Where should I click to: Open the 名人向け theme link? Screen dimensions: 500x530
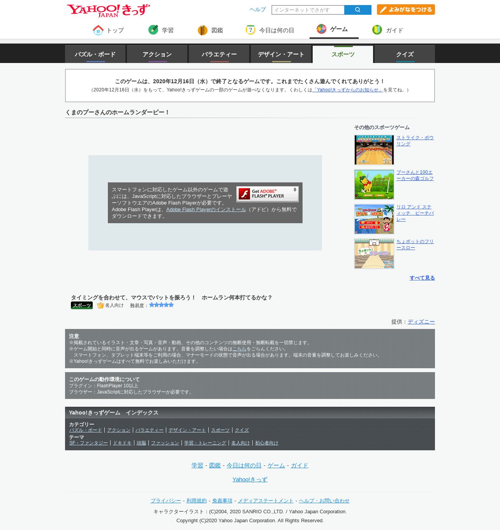click(241, 443)
